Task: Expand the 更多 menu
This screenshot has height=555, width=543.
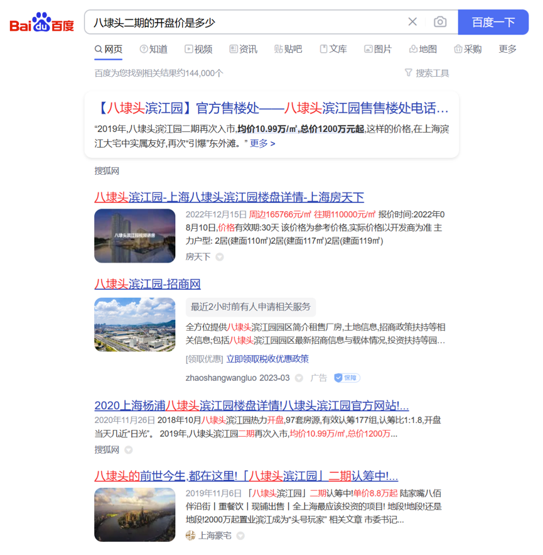Action: 507,49
